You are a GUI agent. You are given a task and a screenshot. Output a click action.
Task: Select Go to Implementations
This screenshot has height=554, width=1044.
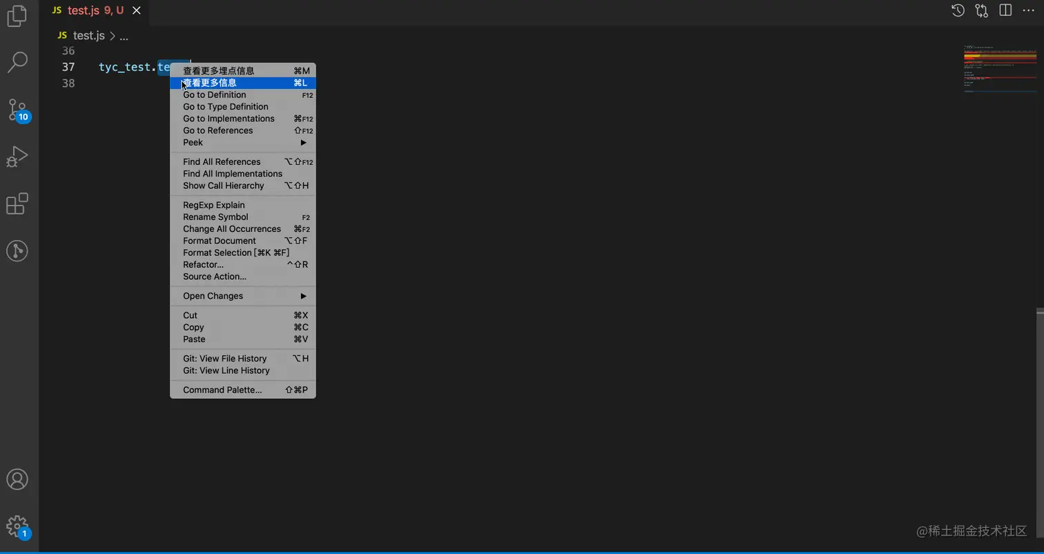tap(243, 119)
